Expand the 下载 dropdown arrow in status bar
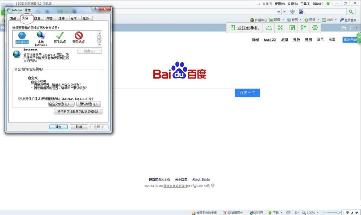 pos(281,212)
